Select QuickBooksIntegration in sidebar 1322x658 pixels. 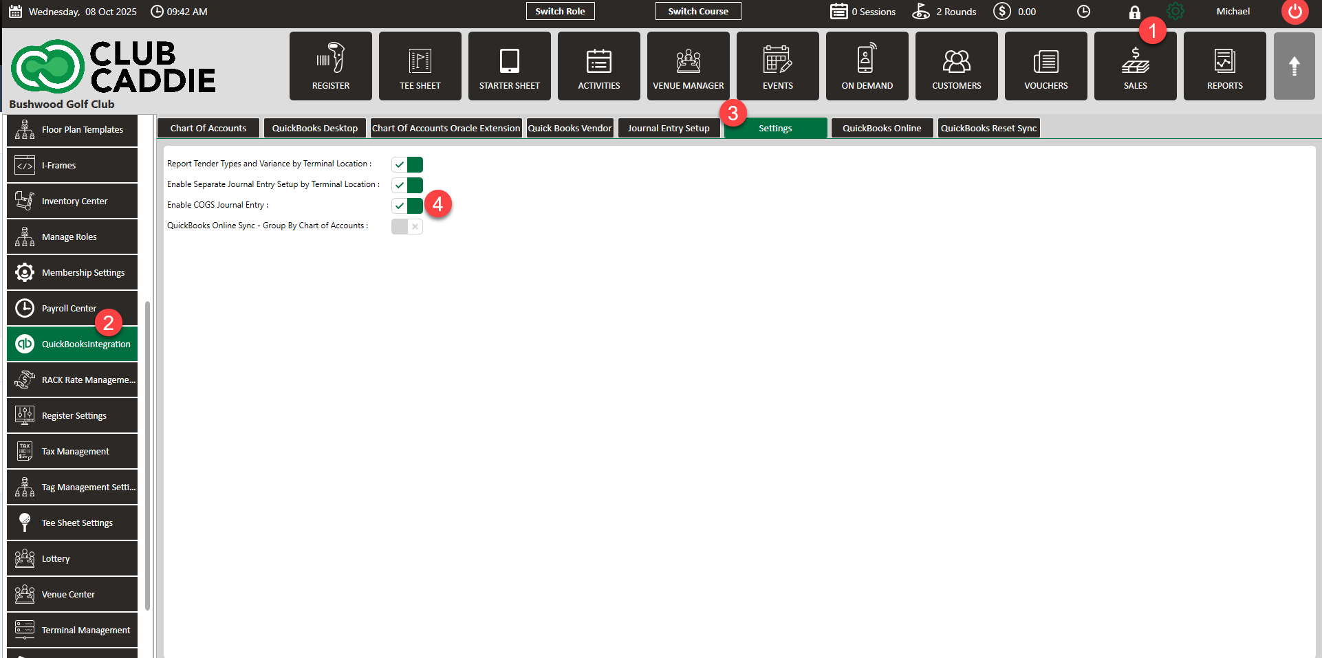coord(72,344)
